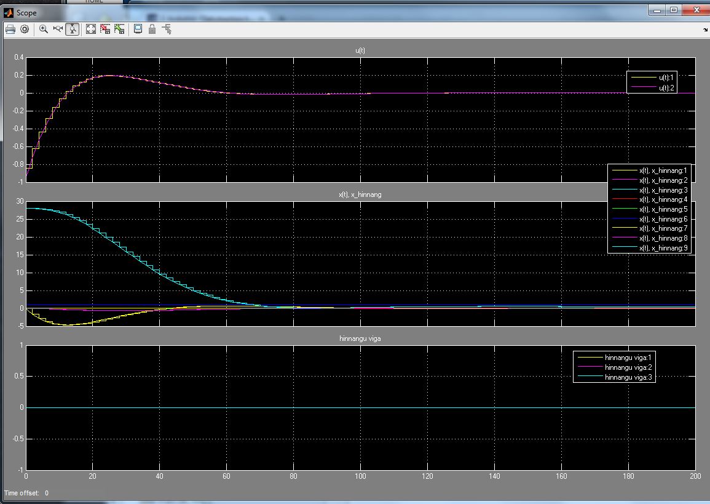Toggle the Floating scope icon

tap(138, 30)
